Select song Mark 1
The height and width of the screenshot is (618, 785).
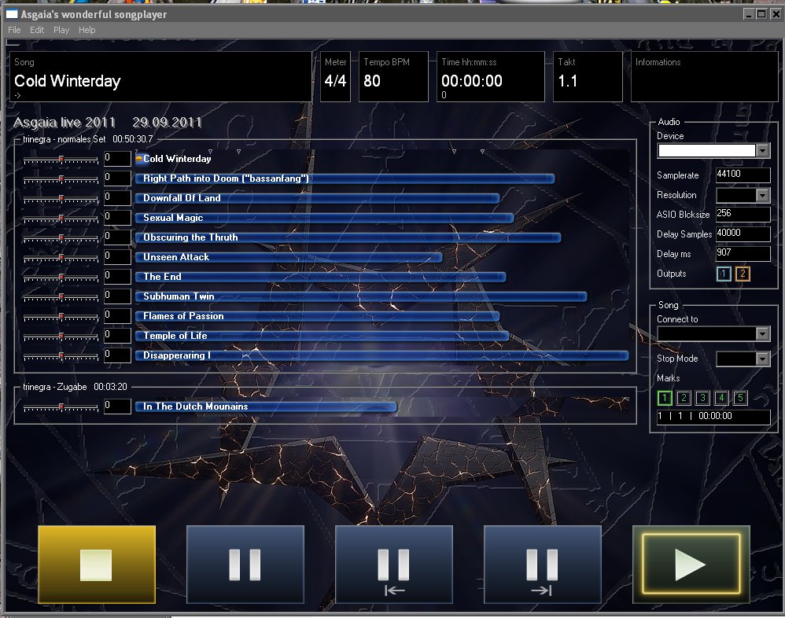[x=665, y=398]
